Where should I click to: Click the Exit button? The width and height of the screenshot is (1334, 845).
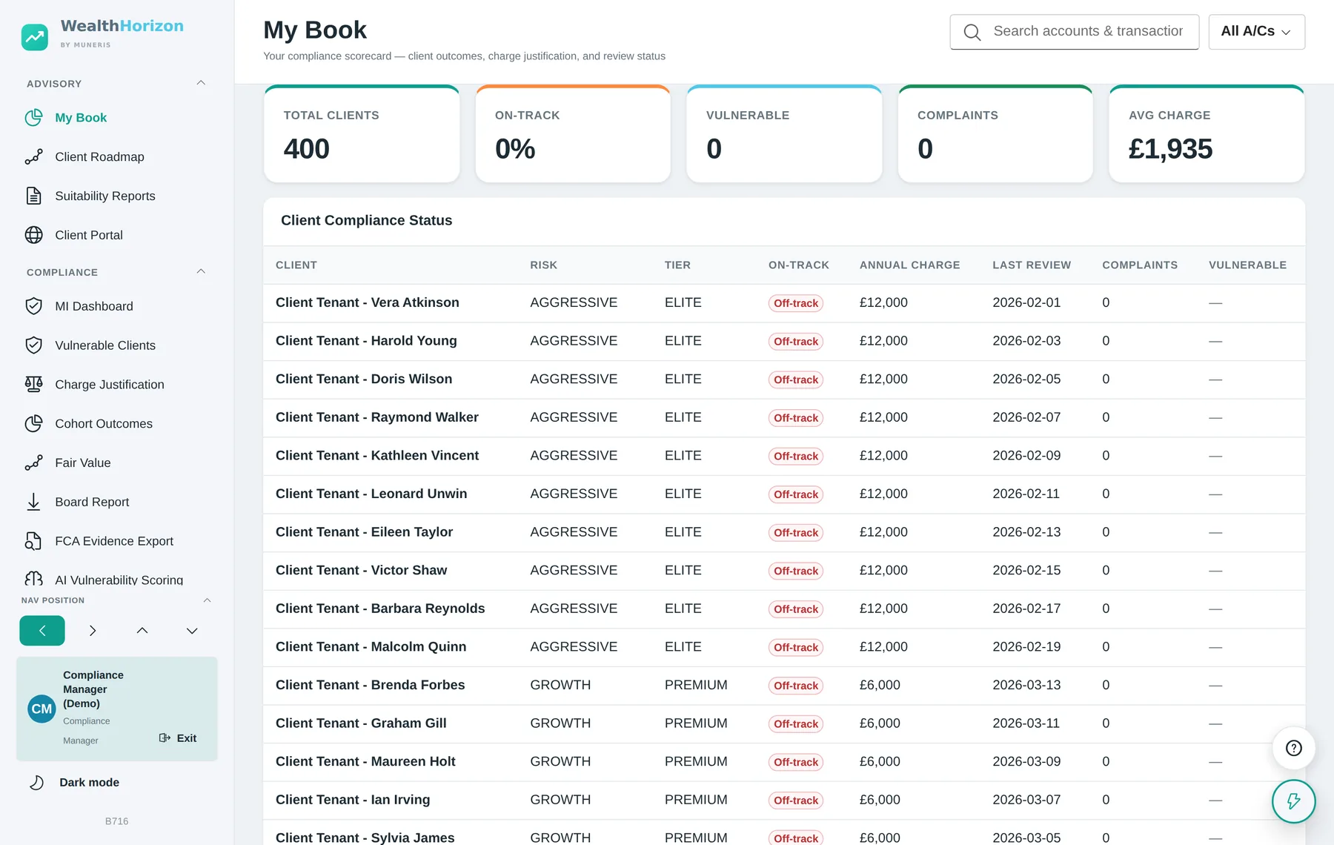pos(178,738)
